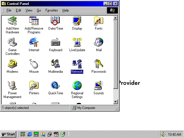Click the scroll up arrow
This screenshot has height=138, width=184.
115,18
